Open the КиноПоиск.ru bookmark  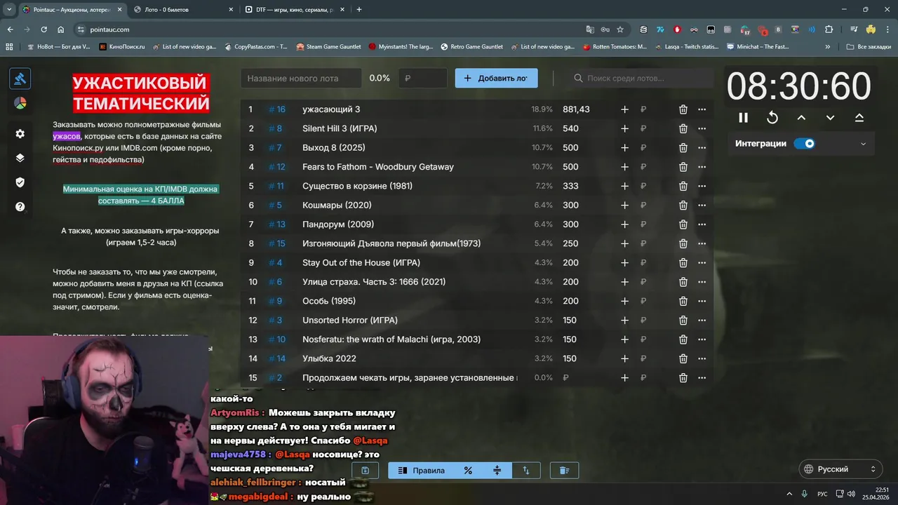[122, 47]
